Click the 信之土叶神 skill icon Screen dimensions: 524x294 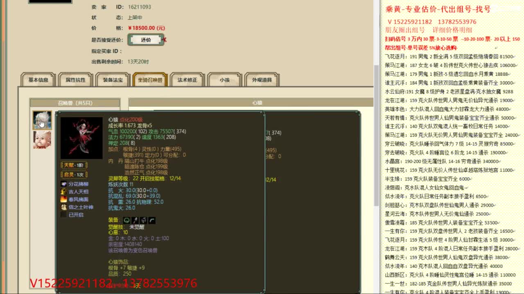point(63,207)
